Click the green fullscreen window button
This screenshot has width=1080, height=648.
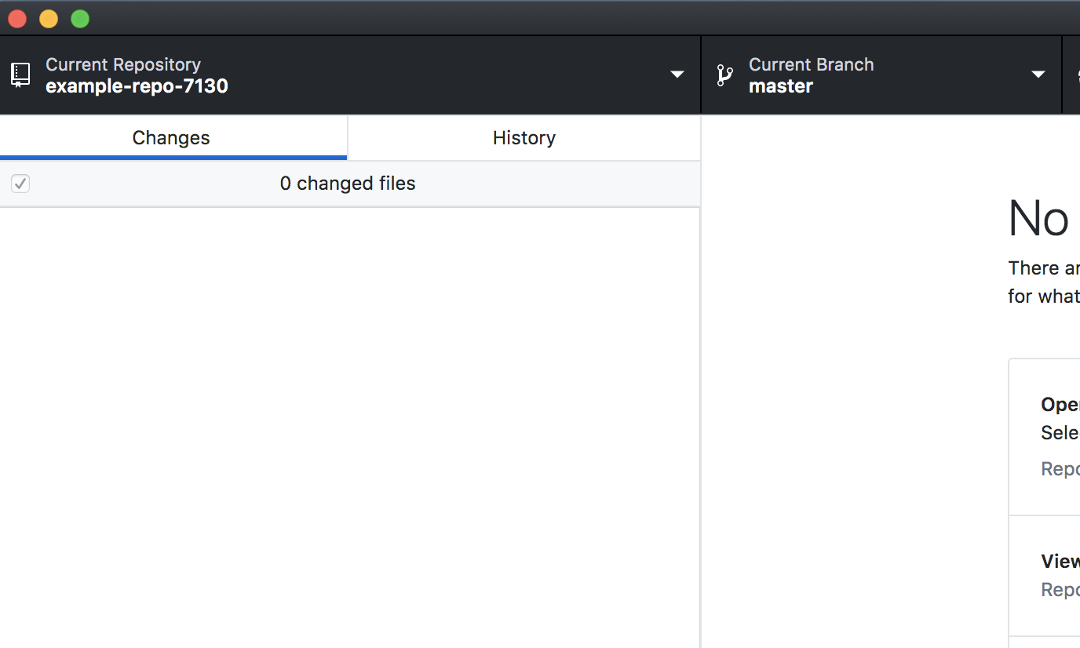point(80,19)
